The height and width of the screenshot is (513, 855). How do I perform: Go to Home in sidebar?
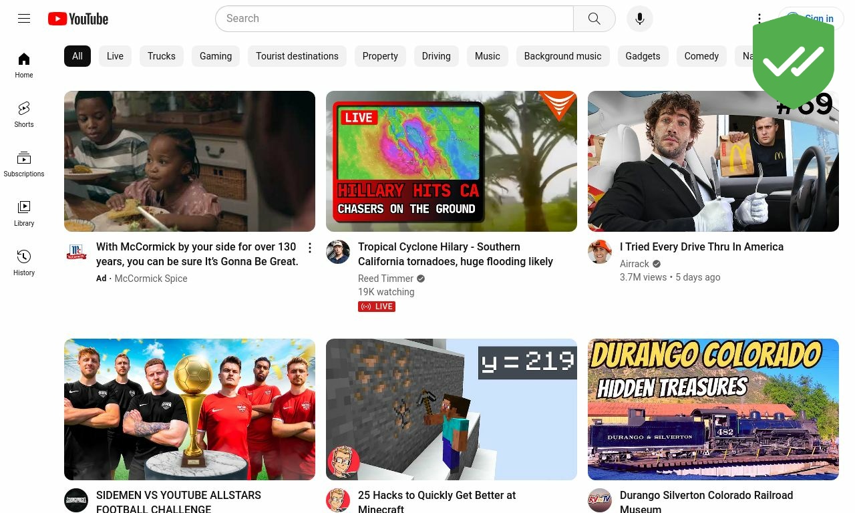pyautogui.click(x=24, y=66)
